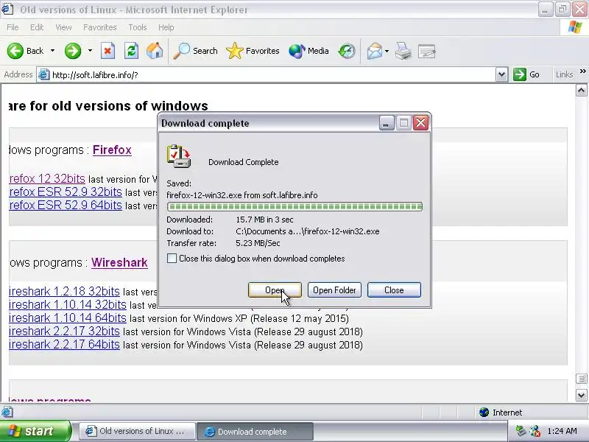This screenshot has width=589, height=442.
Task: Expand the Back button history dropdown
Action: [52, 51]
